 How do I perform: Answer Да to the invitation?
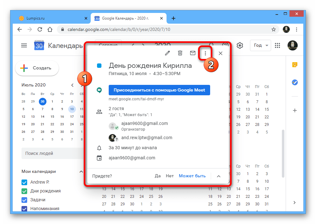[158, 176]
